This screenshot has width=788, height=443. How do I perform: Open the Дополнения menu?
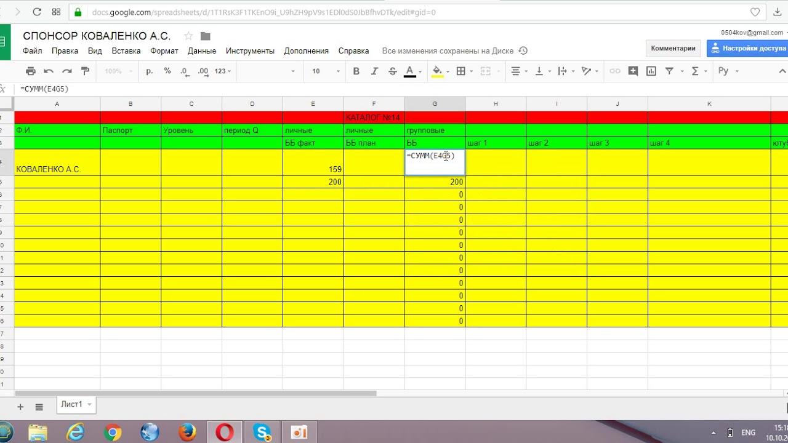pyautogui.click(x=306, y=51)
